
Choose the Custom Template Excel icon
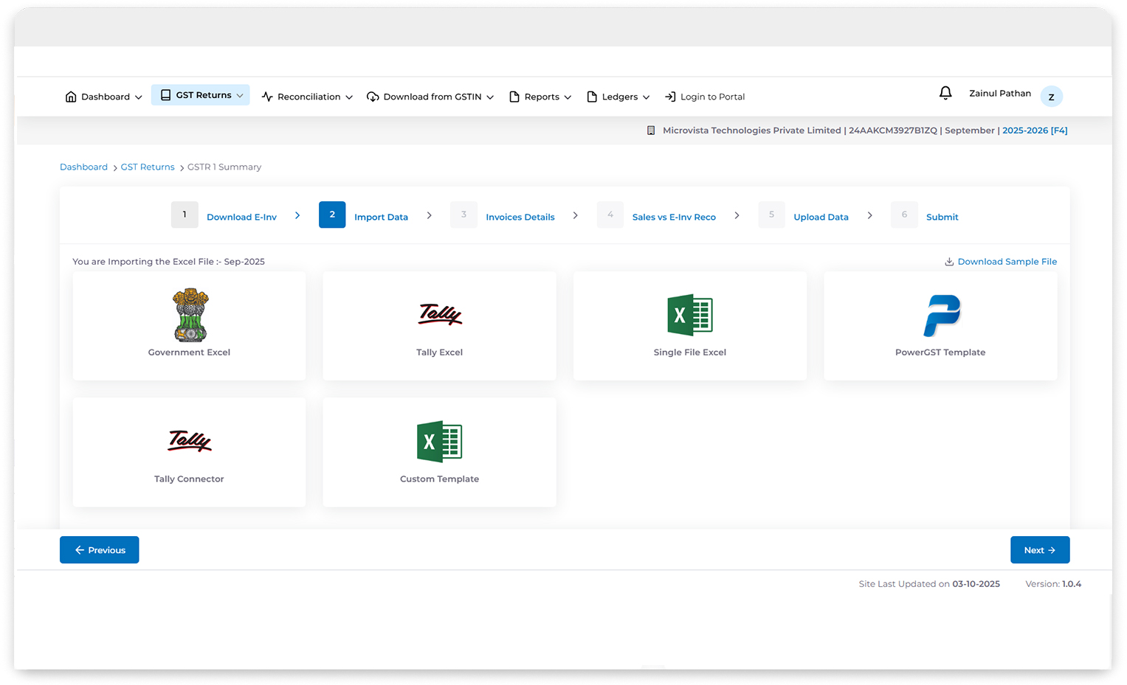click(440, 441)
